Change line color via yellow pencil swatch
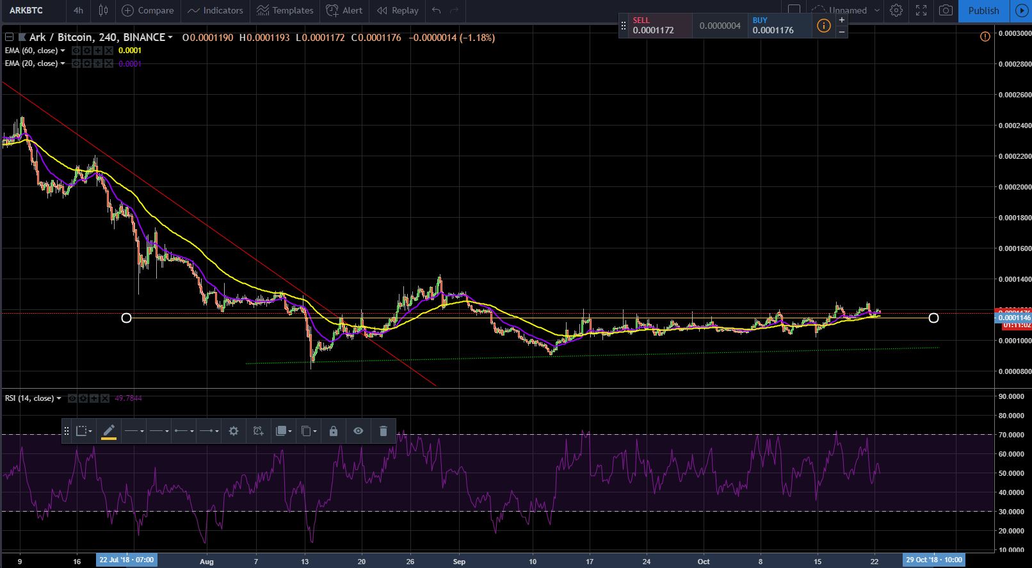This screenshot has width=1032, height=568. point(109,431)
